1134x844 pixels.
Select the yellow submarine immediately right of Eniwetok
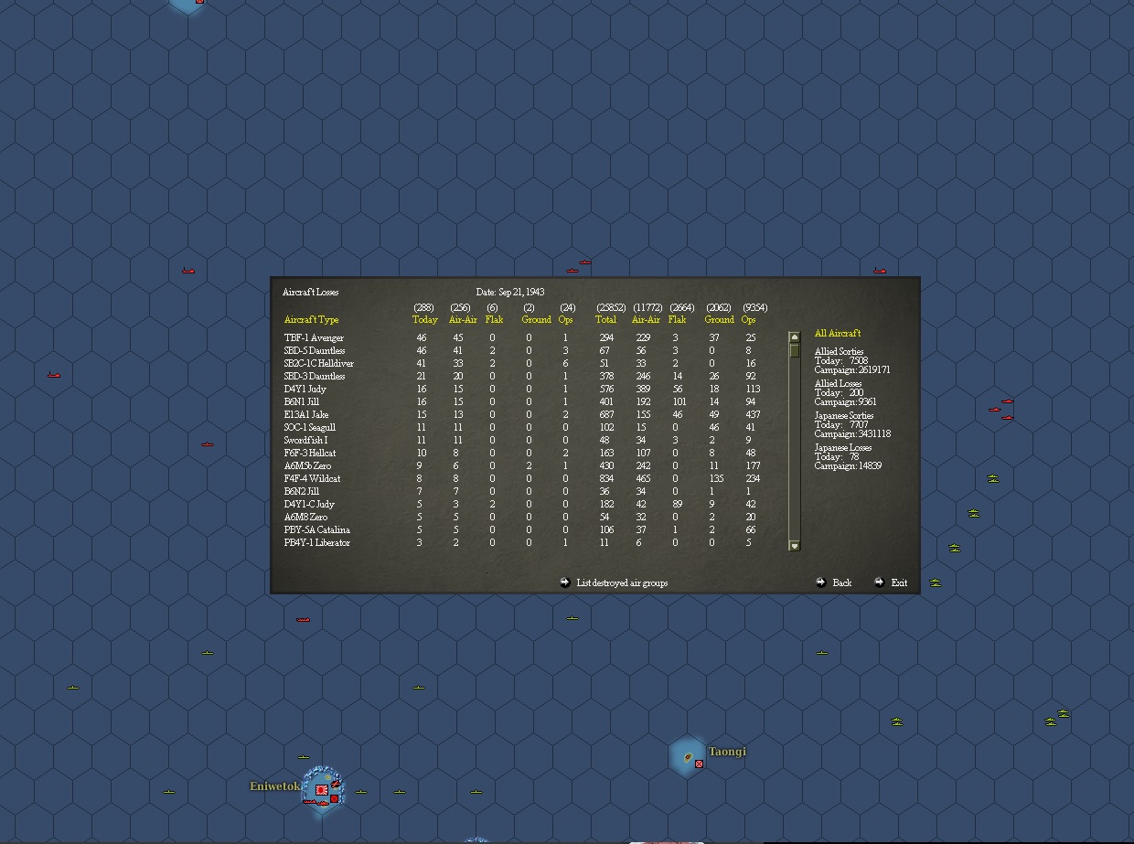pyautogui.click(x=361, y=792)
